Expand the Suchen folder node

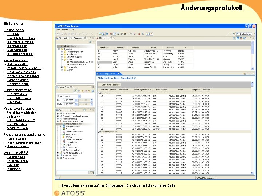coord(62,70)
